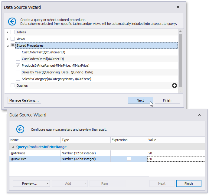Close the lower Data Source Wizard window
The image size is (209, 195).
click(199, 115)
